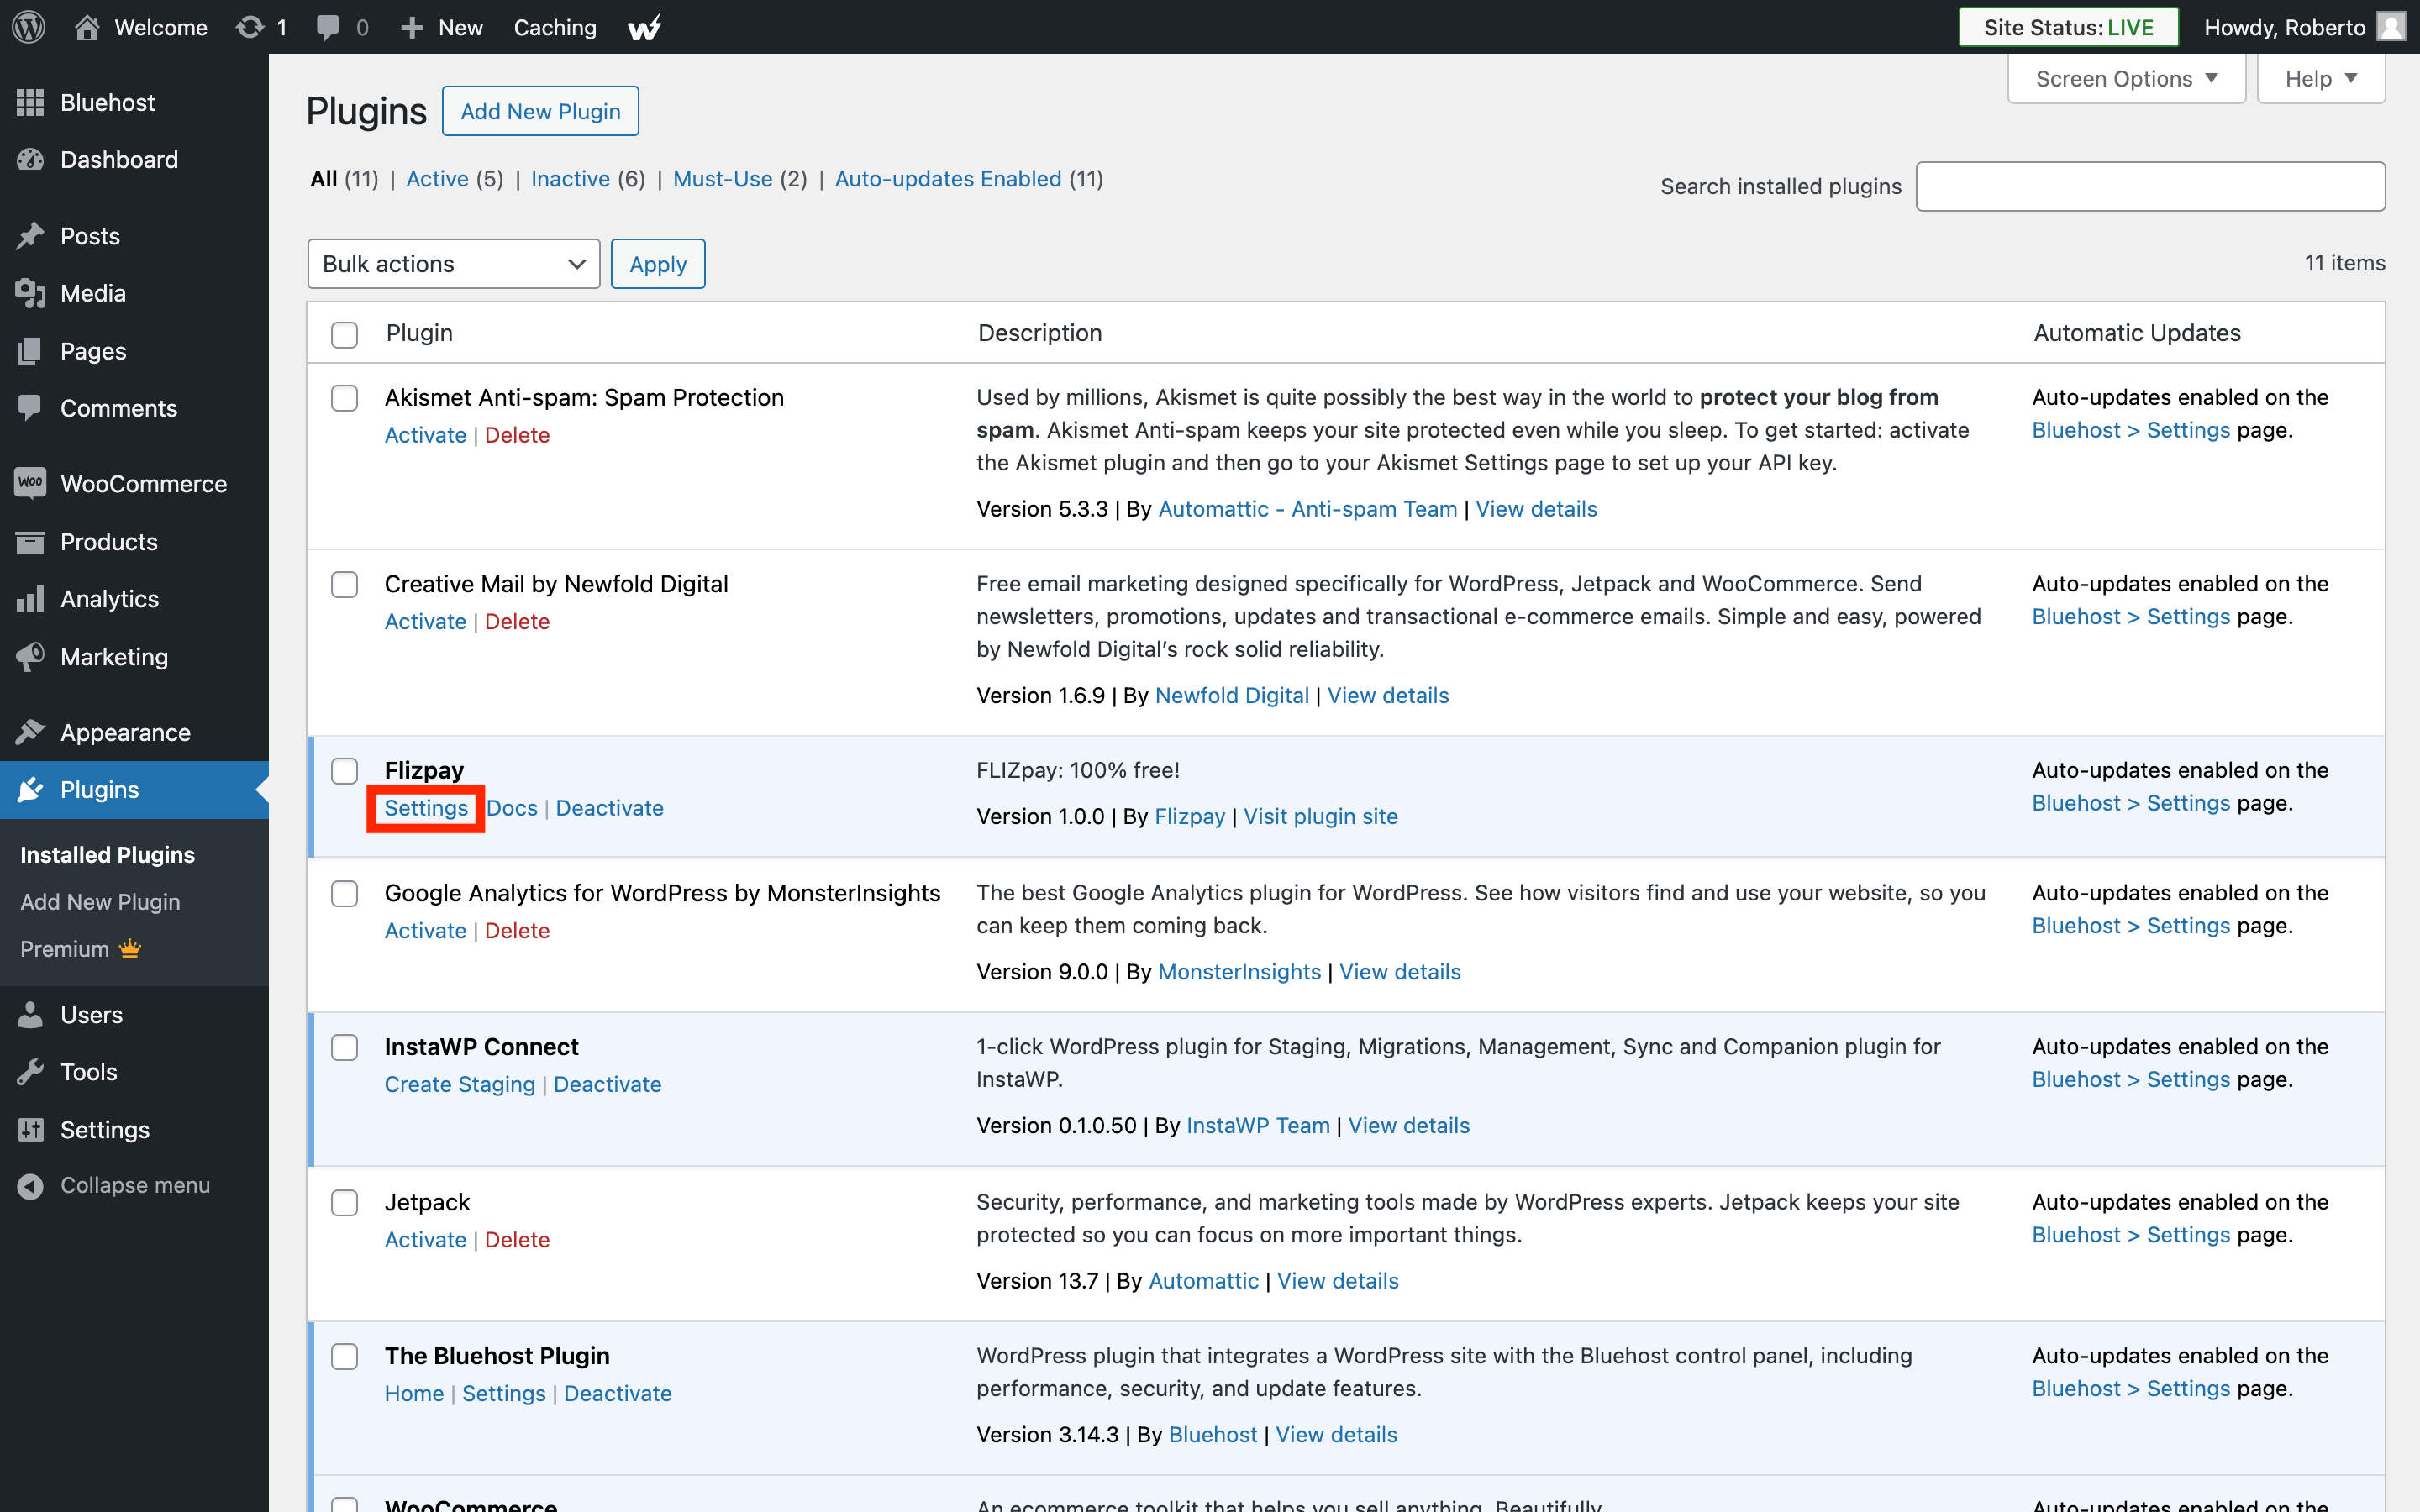This screenshot has height=1512, width=2420.
Task: Check the Jetpack plugin checkbox
Action: 344,1202
